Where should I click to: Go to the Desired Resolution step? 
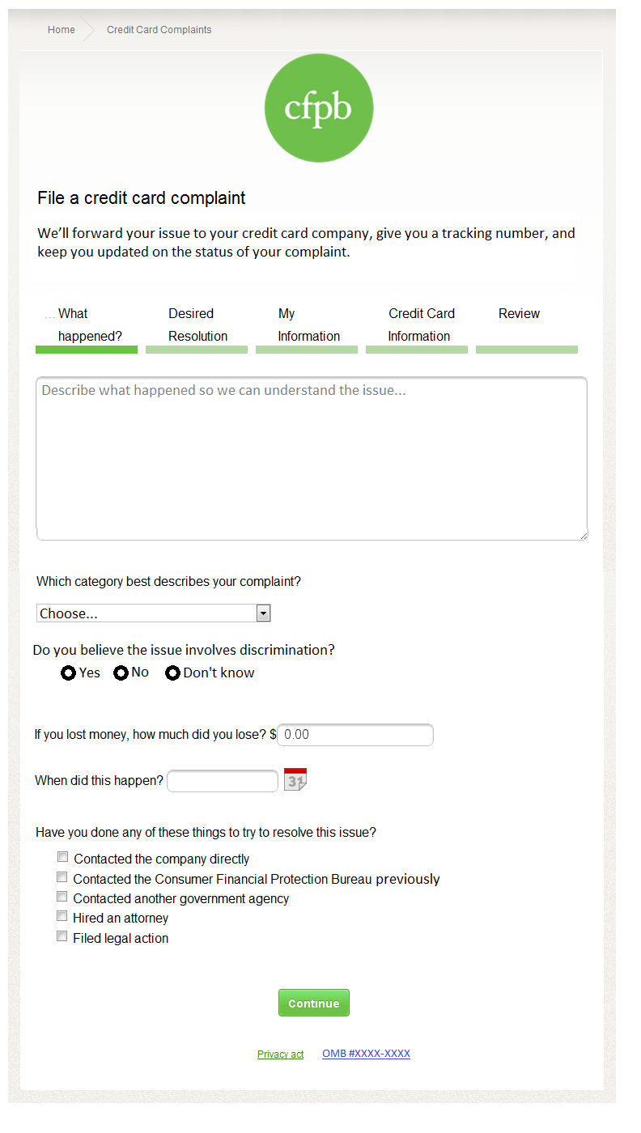click(197, 325)
